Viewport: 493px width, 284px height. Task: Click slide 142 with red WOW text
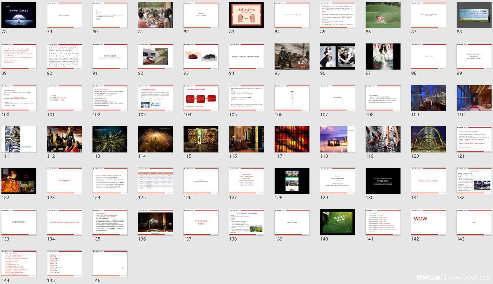pos(429,222)
